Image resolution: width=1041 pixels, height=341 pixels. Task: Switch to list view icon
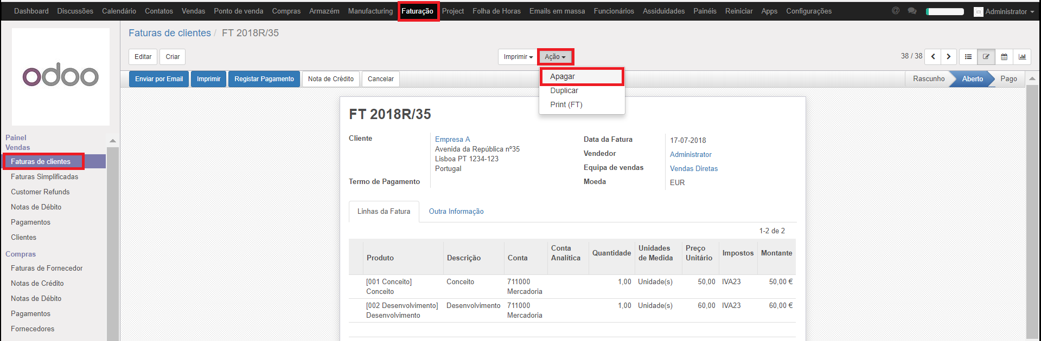click(968, 57)
